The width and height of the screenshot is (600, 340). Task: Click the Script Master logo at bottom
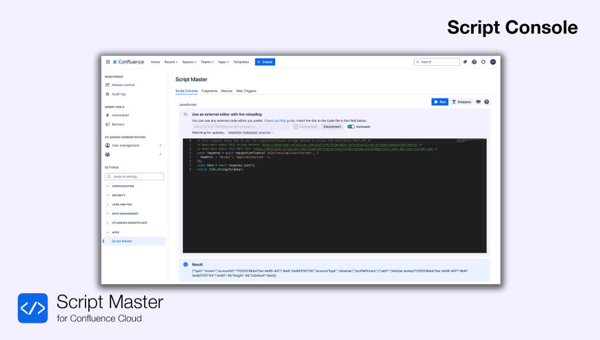[x=33, y=308]
